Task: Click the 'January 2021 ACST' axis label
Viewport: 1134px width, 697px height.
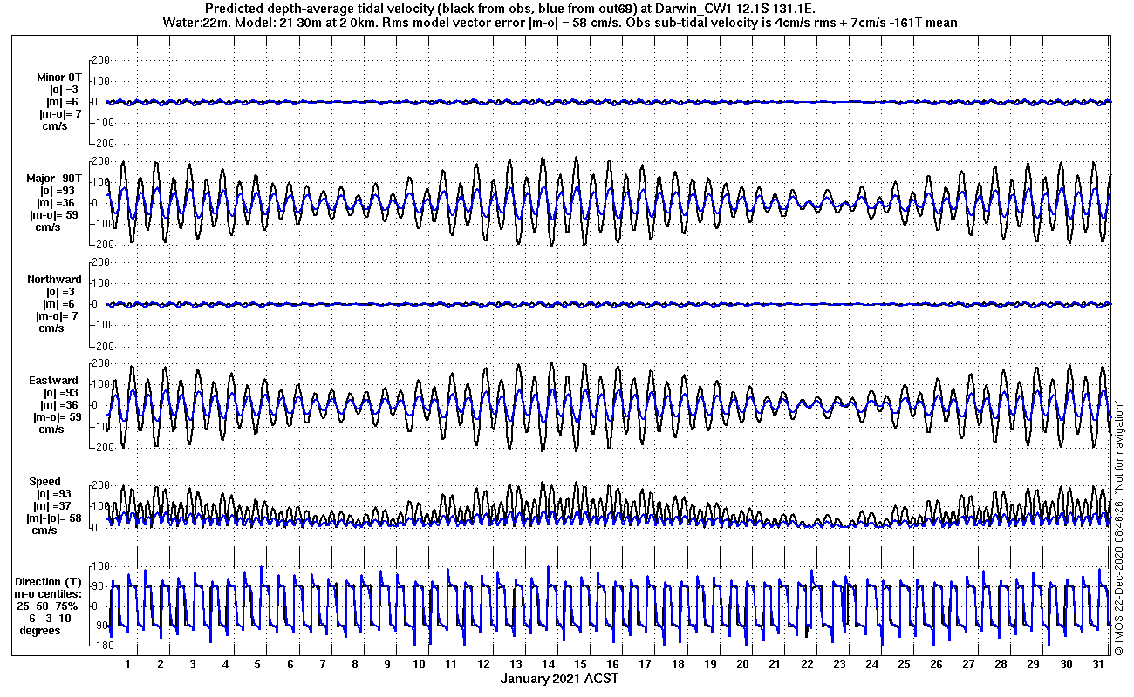Action: click(x=559, y=679)
